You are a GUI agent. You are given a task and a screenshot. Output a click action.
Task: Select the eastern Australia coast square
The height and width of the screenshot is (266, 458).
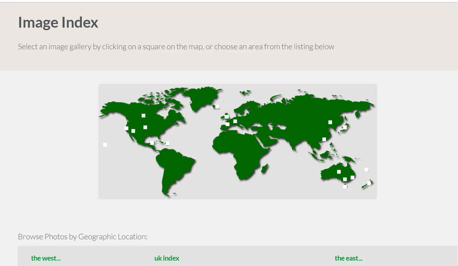tap(352, 177)
